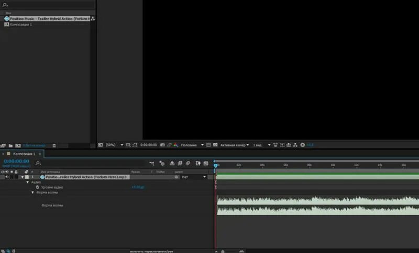Toggle the transparency grid icon
This screenshot has height=253, width=419.
[215, 145]
